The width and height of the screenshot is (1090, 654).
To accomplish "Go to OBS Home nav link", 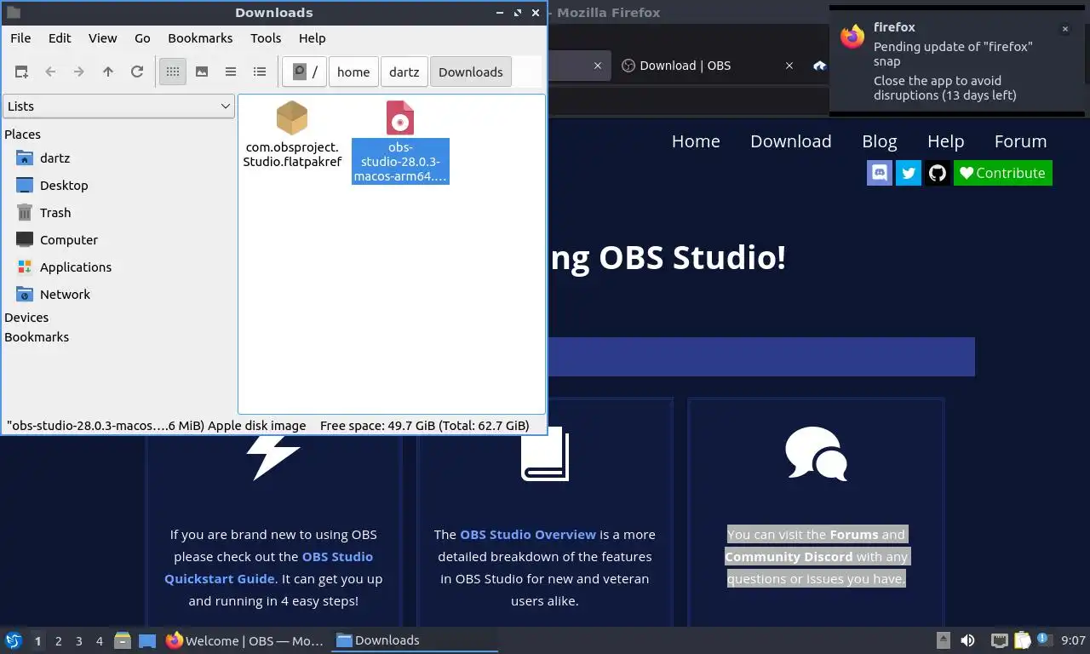I will click(696, 141).
